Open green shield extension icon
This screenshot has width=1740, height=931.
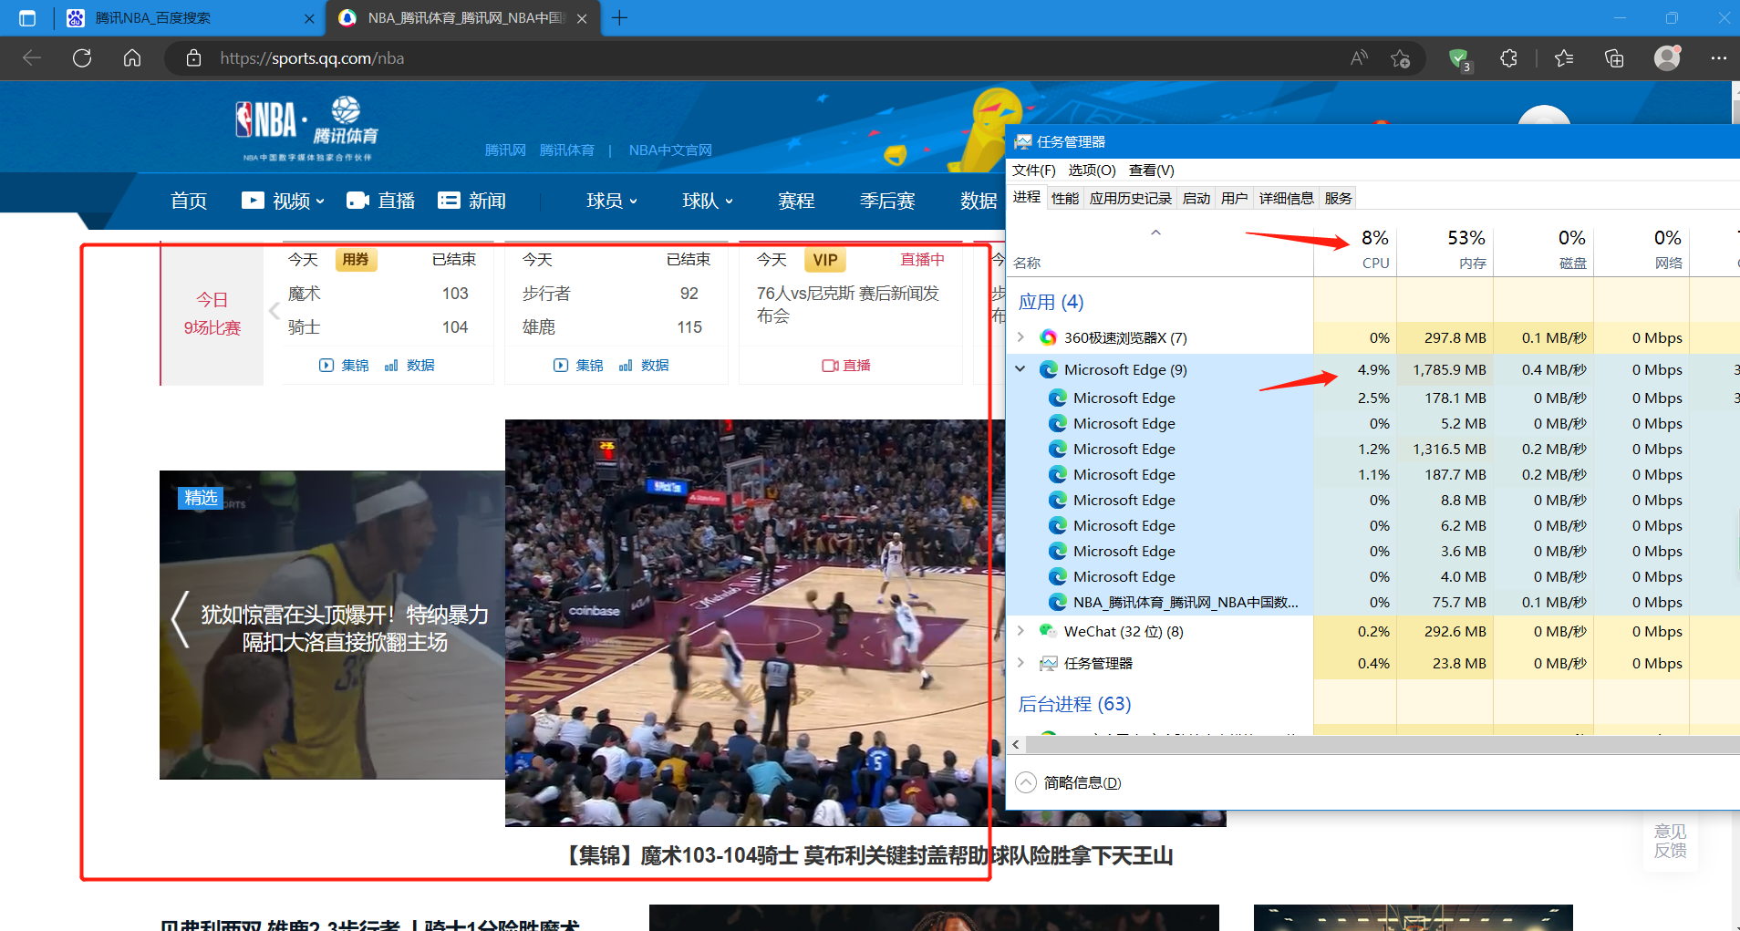pyautogui.click(x=1459, y=59)
